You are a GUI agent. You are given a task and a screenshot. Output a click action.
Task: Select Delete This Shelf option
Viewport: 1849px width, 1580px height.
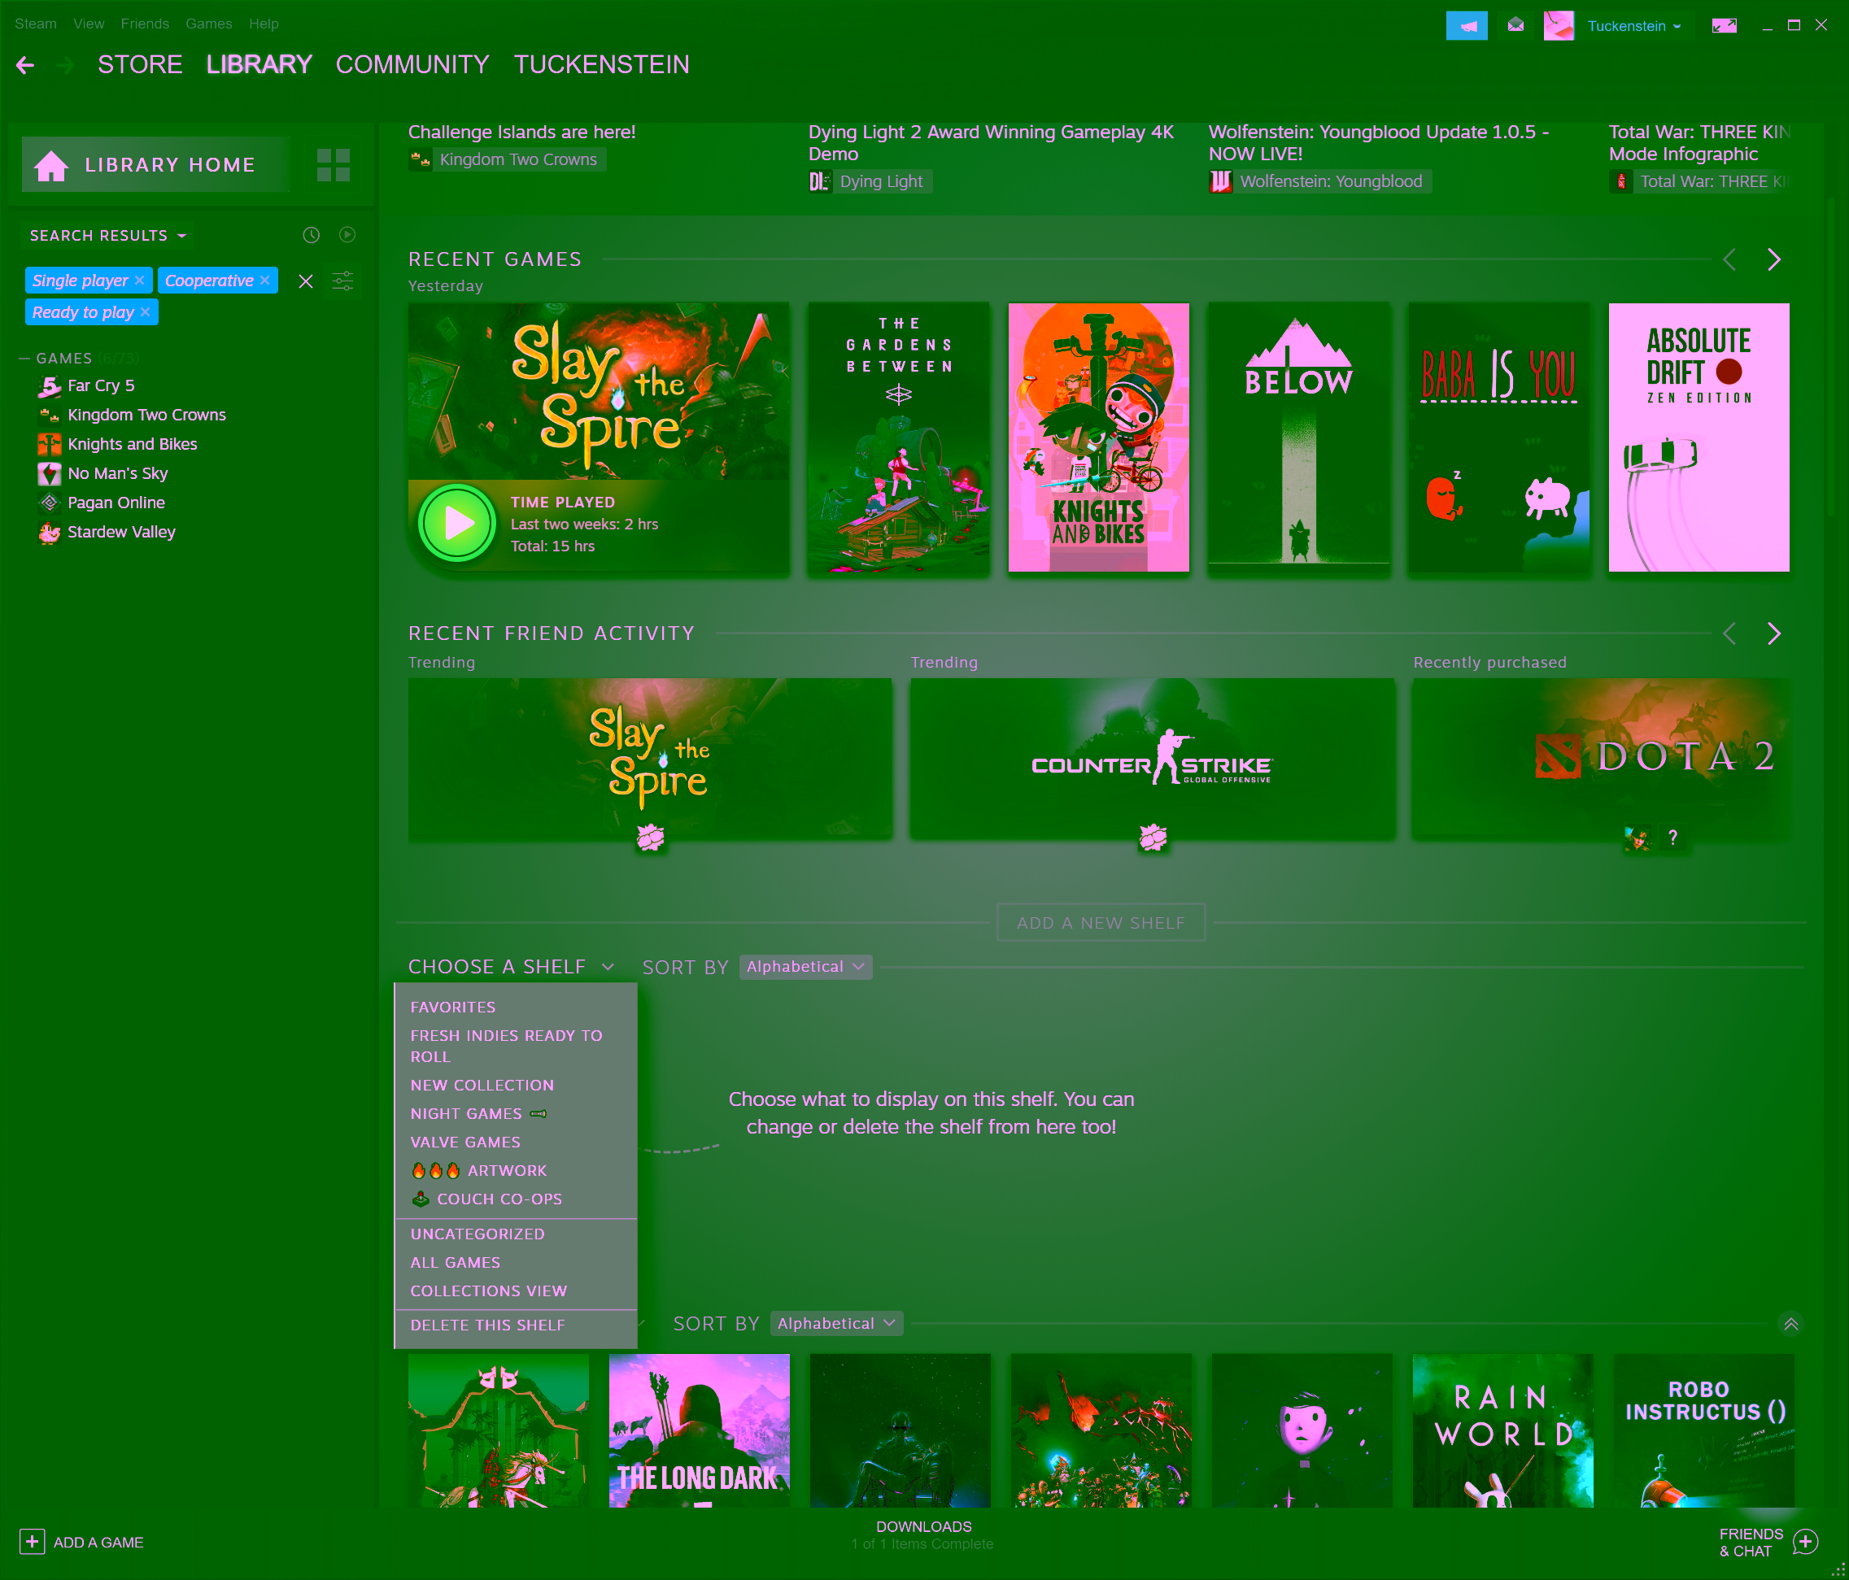coord(488,1326)
